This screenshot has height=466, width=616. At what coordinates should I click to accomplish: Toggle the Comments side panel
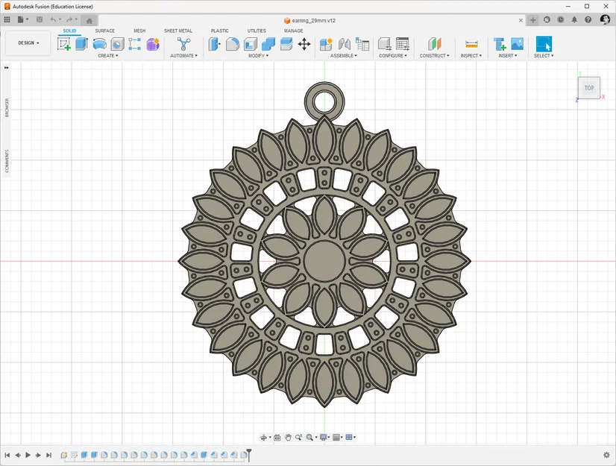(x=7, y=161)
